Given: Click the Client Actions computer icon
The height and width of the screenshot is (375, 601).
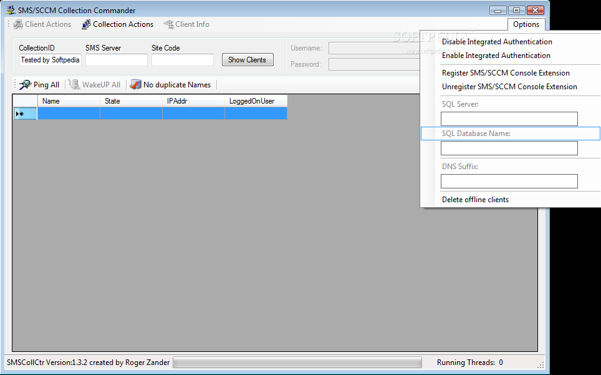Looking at the screenshot, I should (x=18, y=24).
